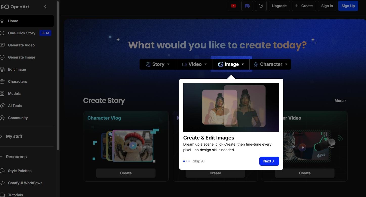Viewport: 366px width, 197px height.
Task: Skip All in the onboarding tooltip
Action: click(x=199, y=161)
